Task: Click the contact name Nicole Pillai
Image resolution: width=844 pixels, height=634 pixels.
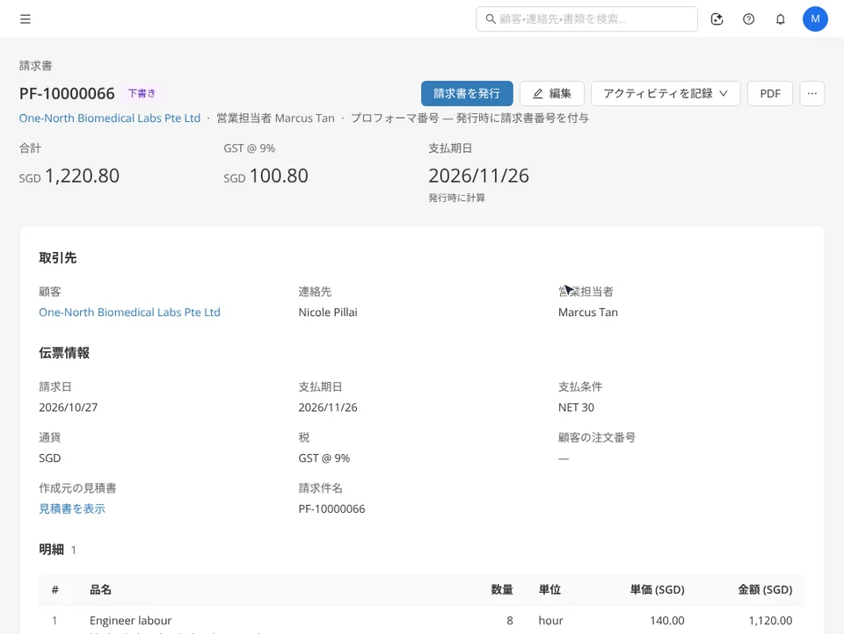Action: 328,313
